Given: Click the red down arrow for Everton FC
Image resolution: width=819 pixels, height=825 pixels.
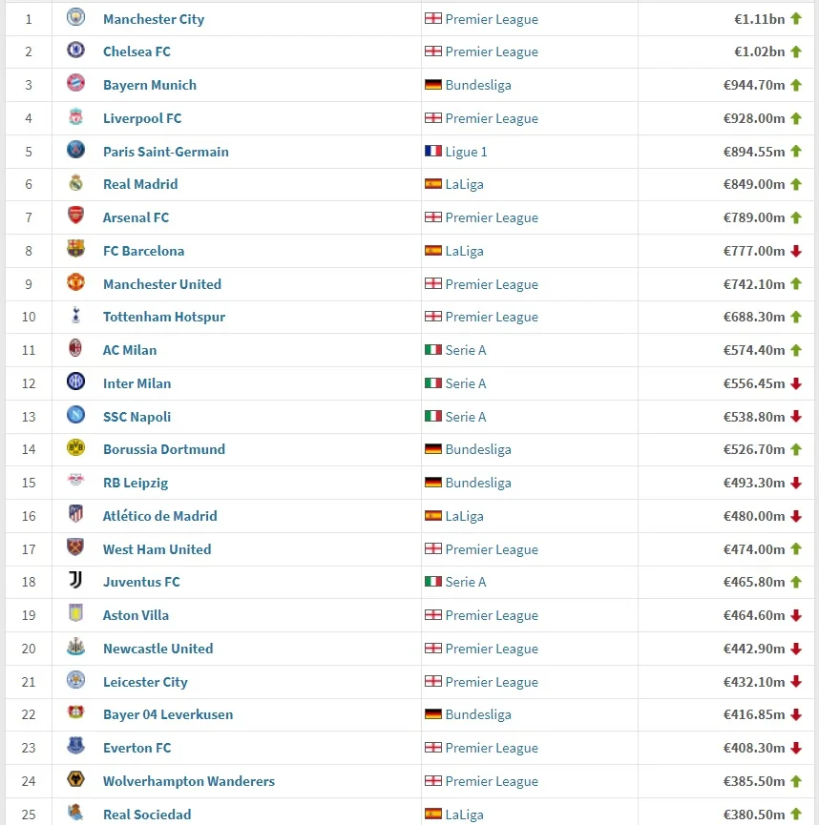Looking at the screenshot, I should tap(795, 748).
